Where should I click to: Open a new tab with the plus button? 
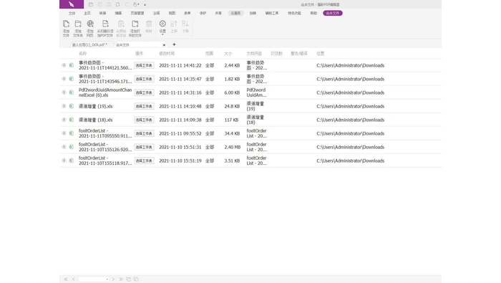click(x=174, y=44)
